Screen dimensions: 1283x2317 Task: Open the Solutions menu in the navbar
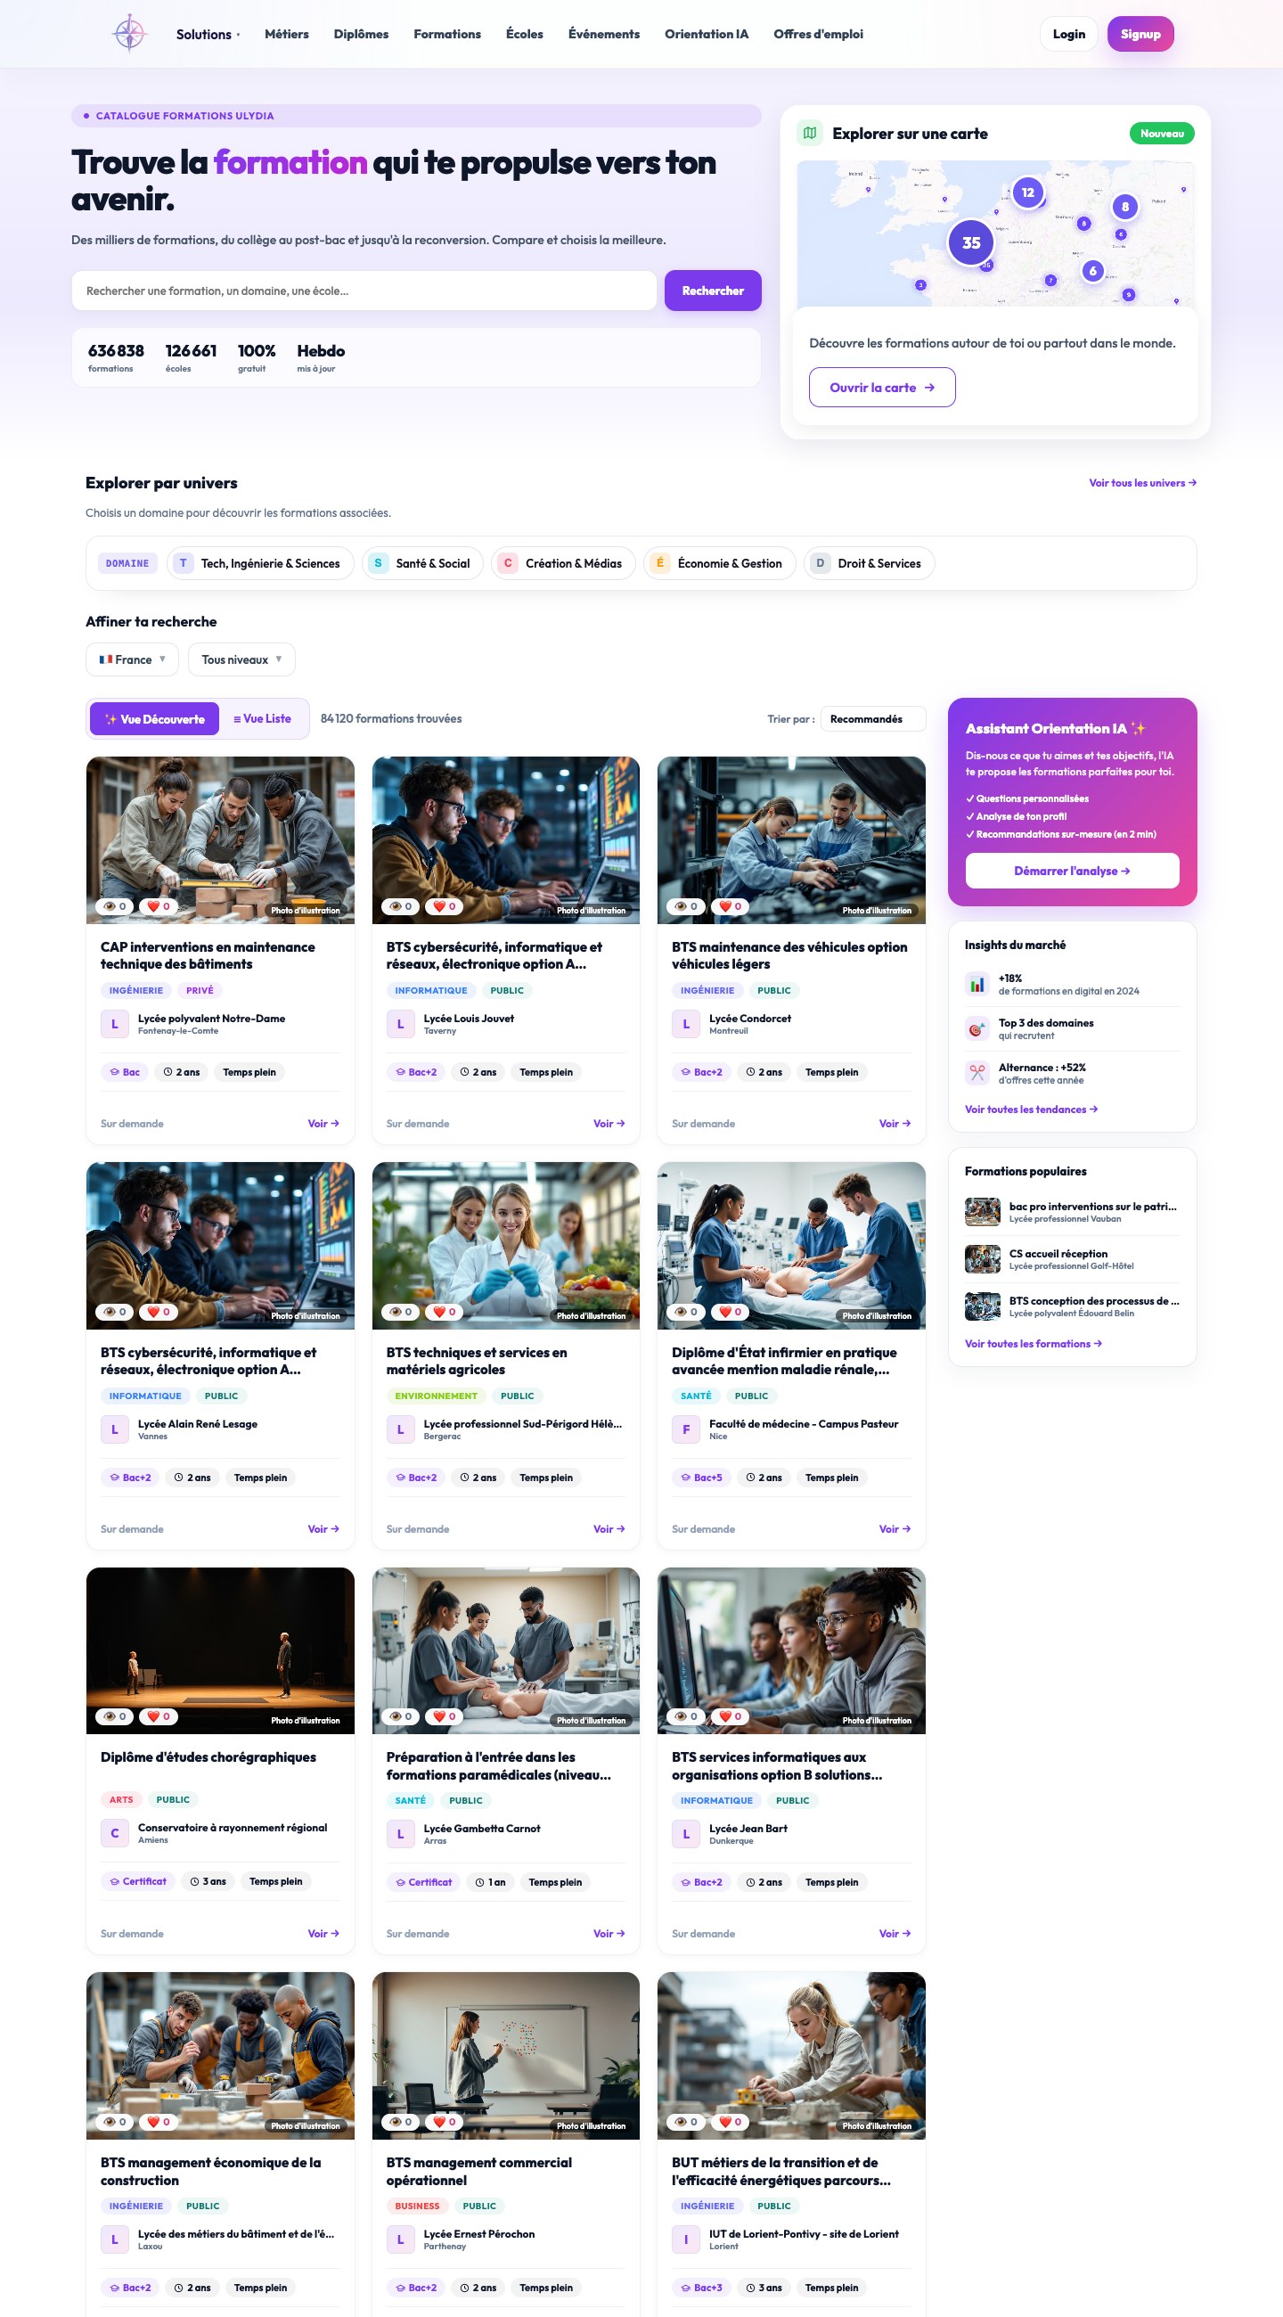pos(208,34)
